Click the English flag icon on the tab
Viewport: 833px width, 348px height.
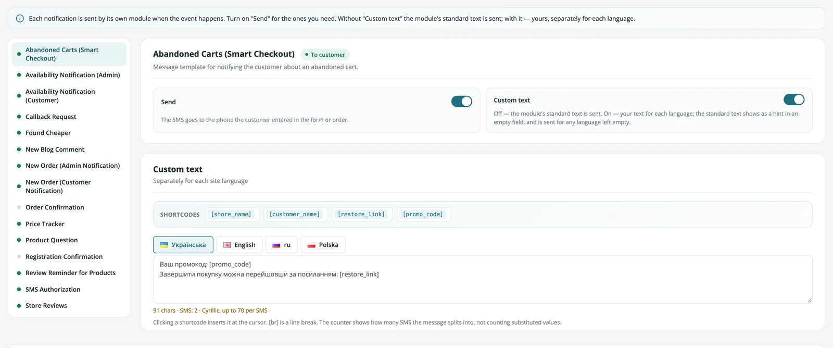tap(227, 245)
